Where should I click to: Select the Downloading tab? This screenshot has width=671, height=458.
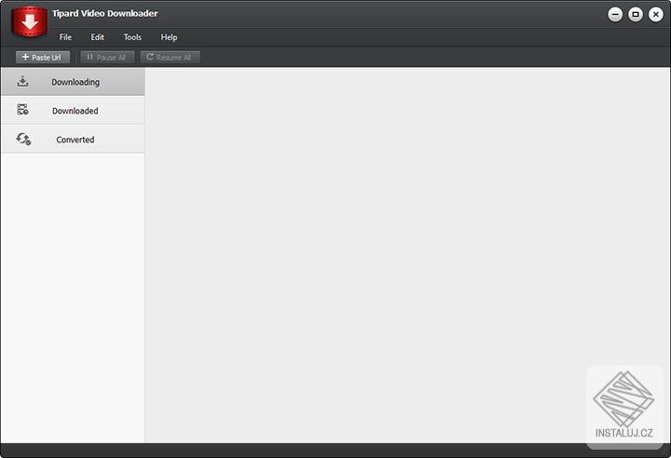tap(74, 82)
